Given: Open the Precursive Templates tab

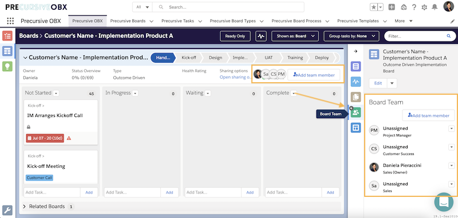Looking at the screenshot, I should 358,21.
